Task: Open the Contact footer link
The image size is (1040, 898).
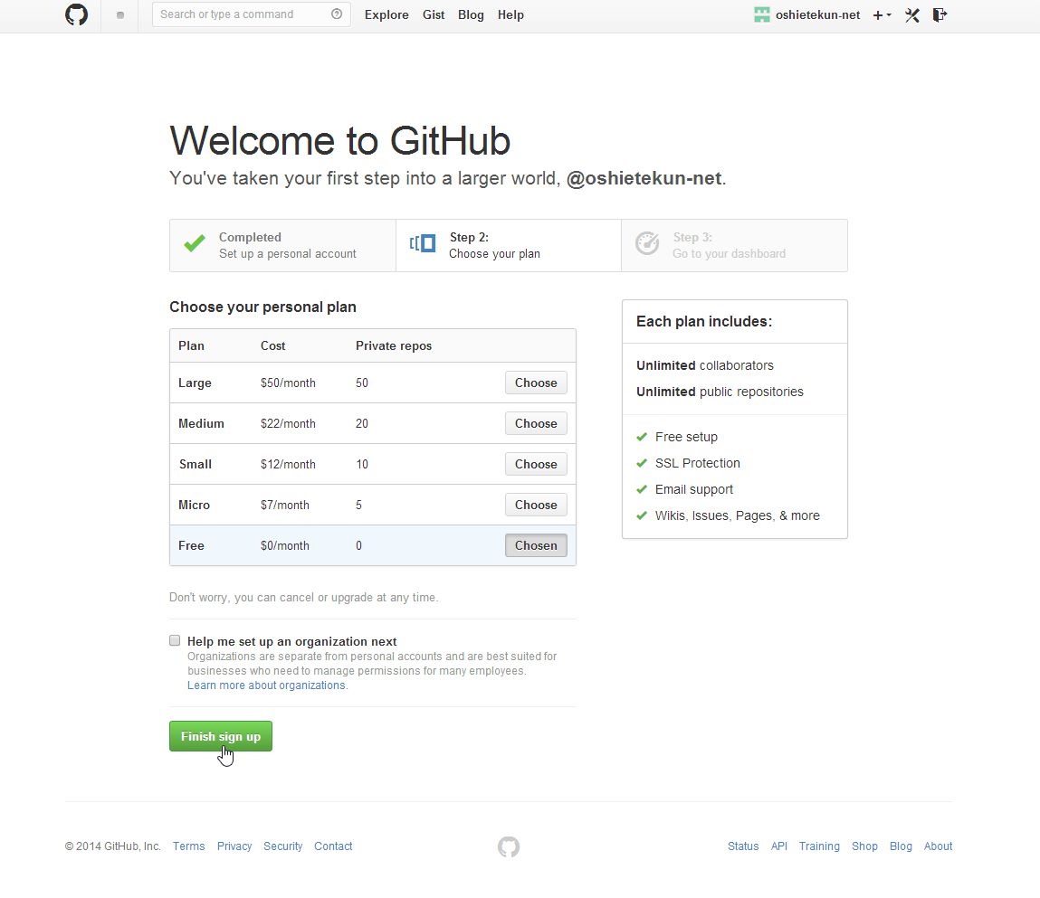Action: point(333,846)
